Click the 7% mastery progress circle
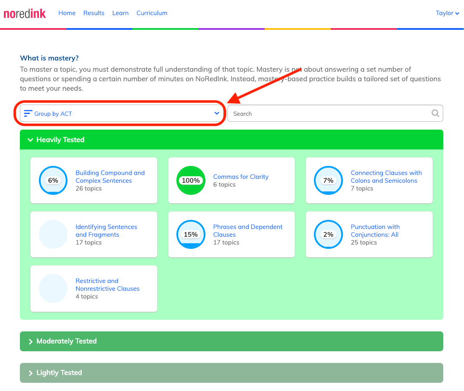The image size is (464, 391). [x=329, y=181]
